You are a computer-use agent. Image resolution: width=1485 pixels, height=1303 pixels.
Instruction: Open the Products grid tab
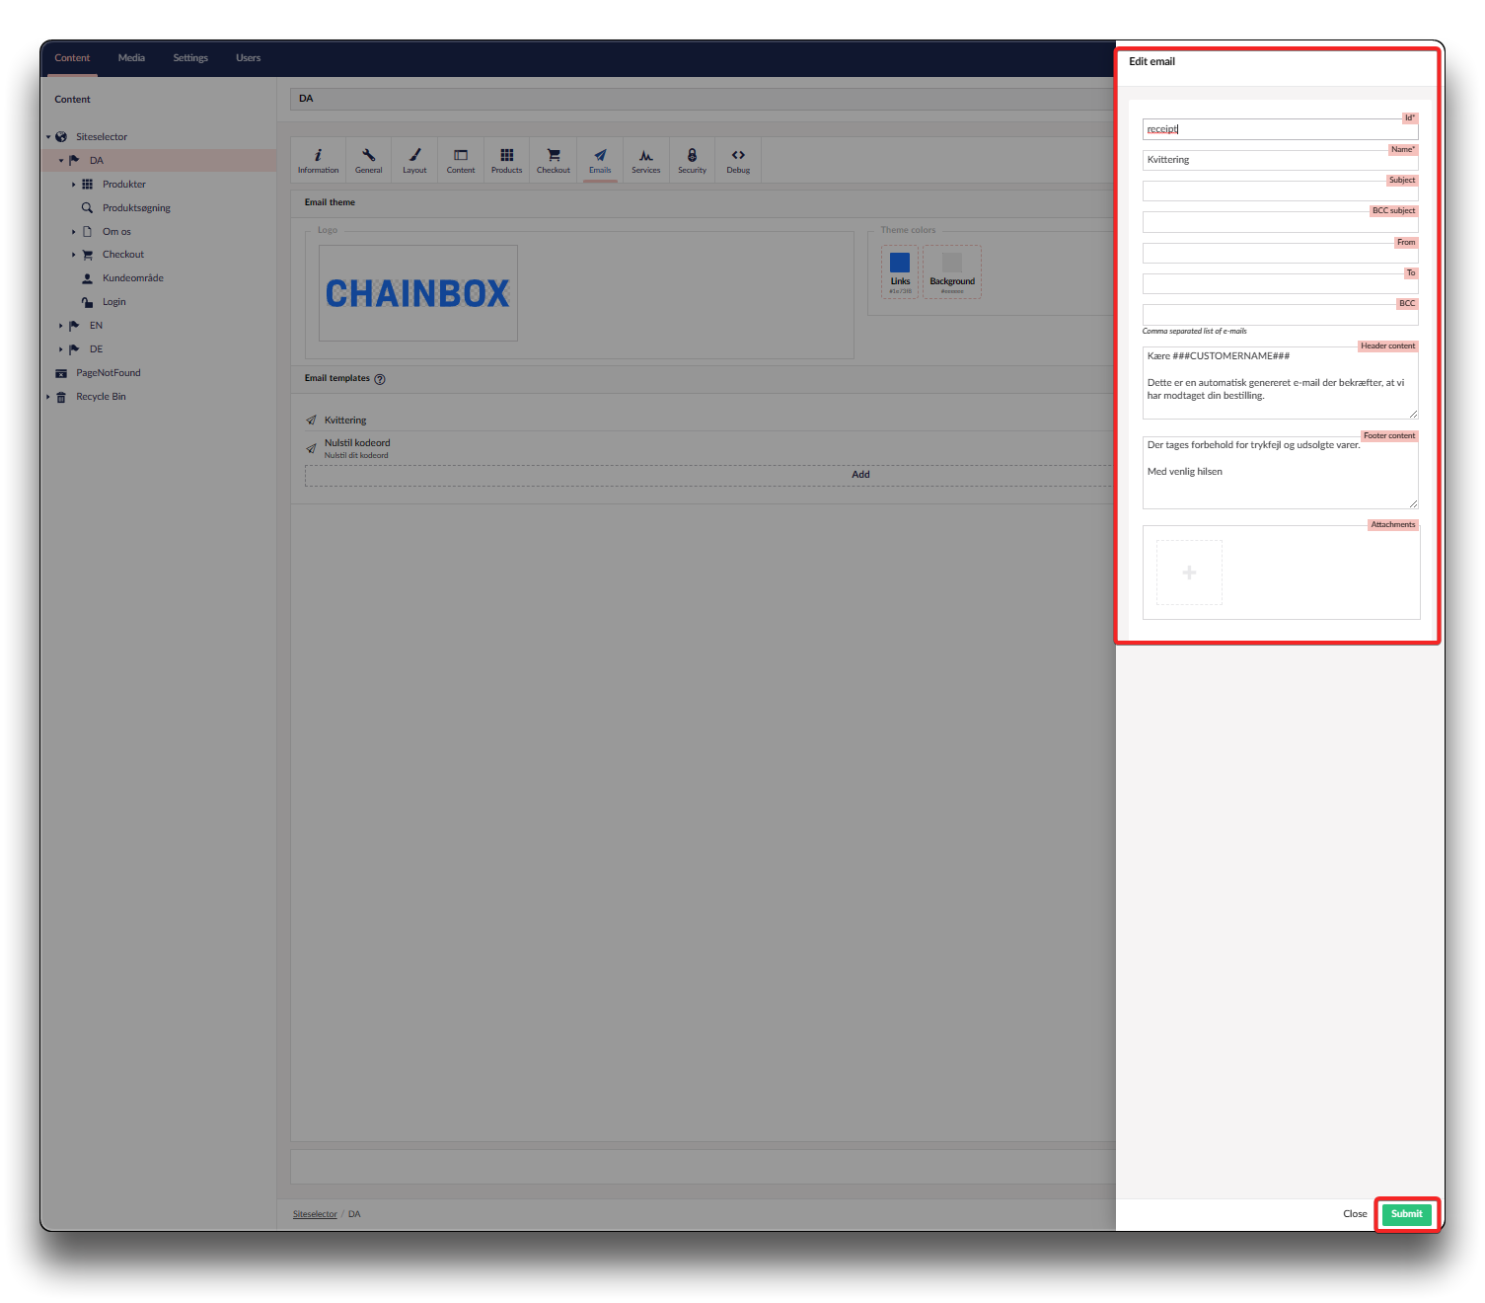pos(506,160)
